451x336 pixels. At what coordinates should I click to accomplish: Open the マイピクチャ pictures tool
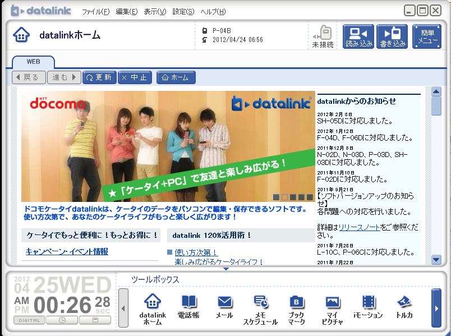[332, 310]
